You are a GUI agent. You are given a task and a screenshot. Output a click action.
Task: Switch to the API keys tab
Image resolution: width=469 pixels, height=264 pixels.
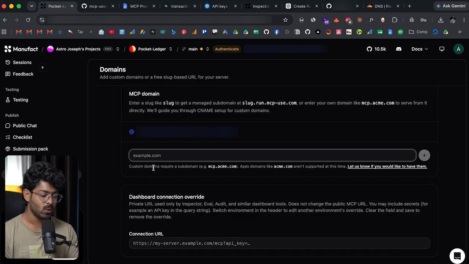click(221, 6)
